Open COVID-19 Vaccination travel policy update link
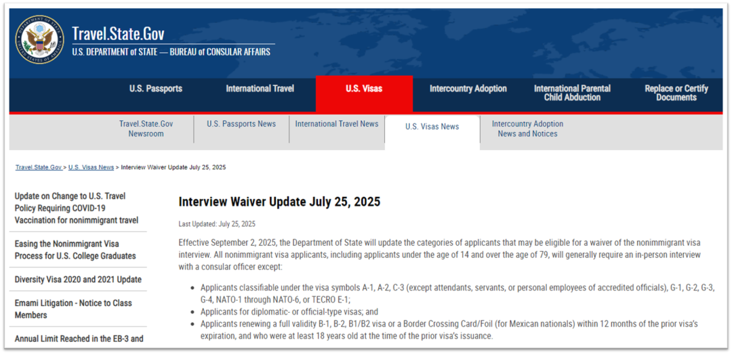The height and width of the screenshot is (354, 732). click(76, 208)
